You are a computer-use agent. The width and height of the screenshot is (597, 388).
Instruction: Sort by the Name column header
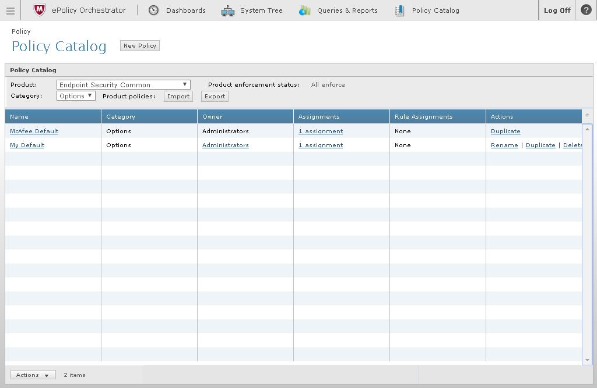(x=53, y=117)
